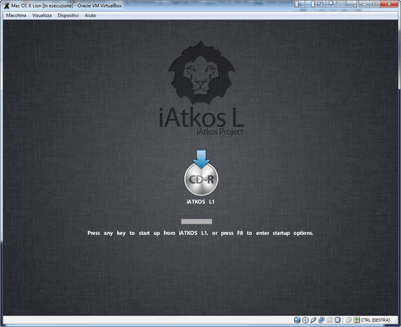This screenshot has height=327, width=401.
Task: Click the CTRL (DESTRA) host key label
Action: pos(375,320)
